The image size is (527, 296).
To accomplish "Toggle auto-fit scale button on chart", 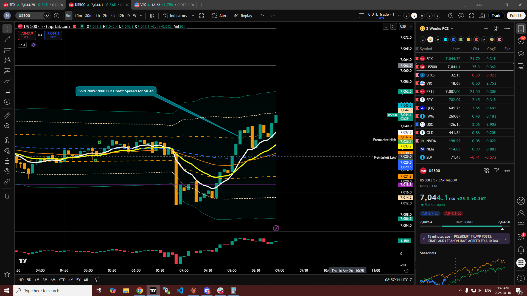I will (394, 27).
